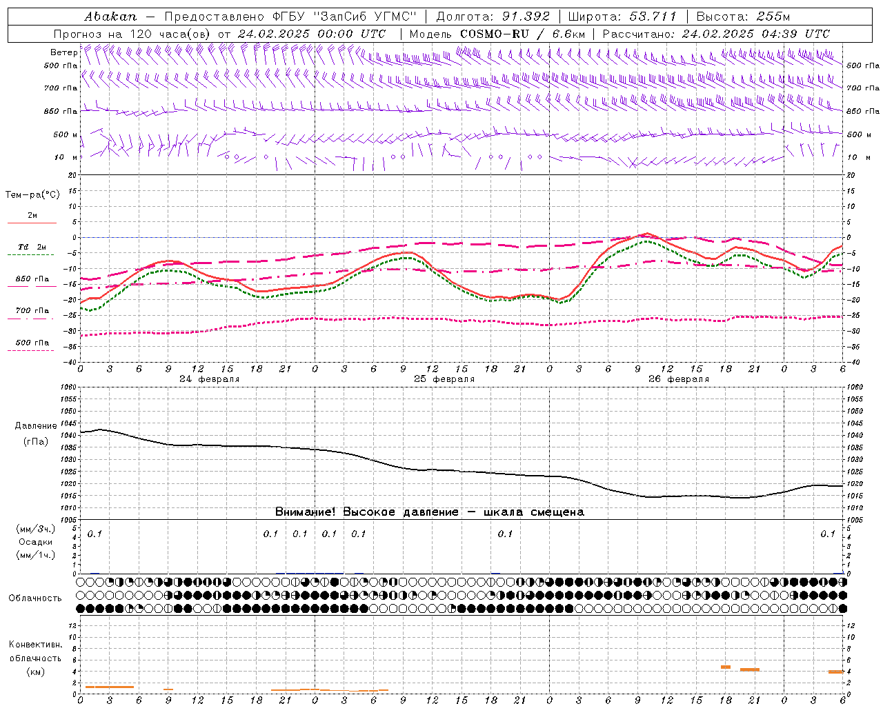883x706 pixels.
Task: Click the 10 м wind level label on the left
Action: point(66,157)
